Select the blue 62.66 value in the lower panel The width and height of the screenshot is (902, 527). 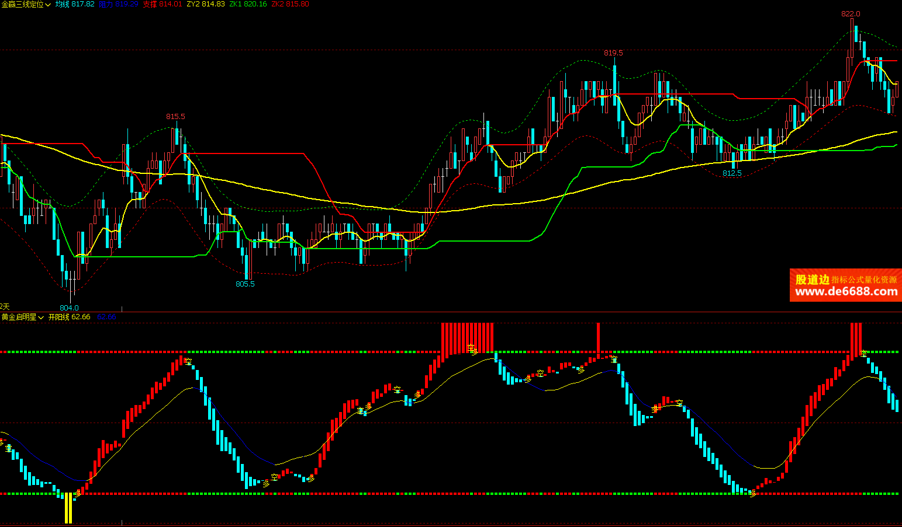point(106,317)
